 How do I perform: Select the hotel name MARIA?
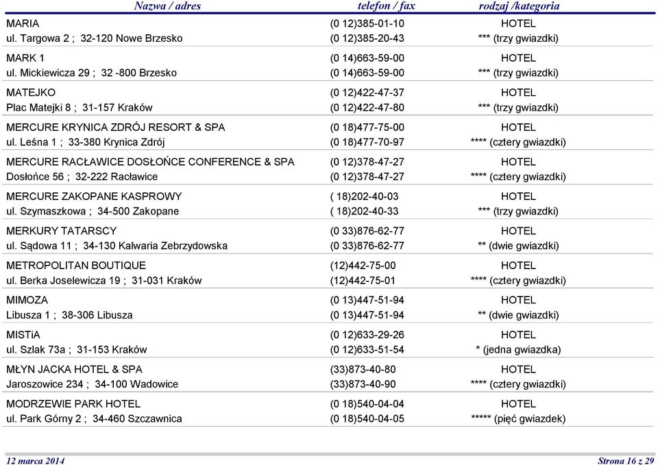tap(23, 23)
